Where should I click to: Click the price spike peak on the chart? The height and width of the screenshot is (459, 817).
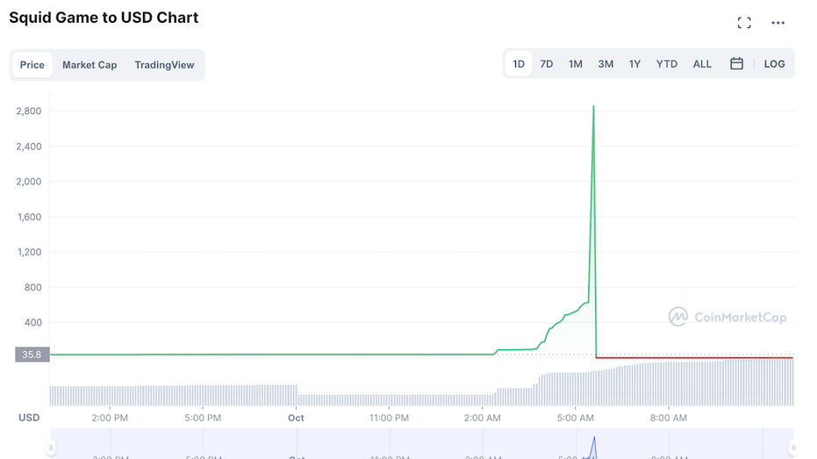click(x=593, y=108)
